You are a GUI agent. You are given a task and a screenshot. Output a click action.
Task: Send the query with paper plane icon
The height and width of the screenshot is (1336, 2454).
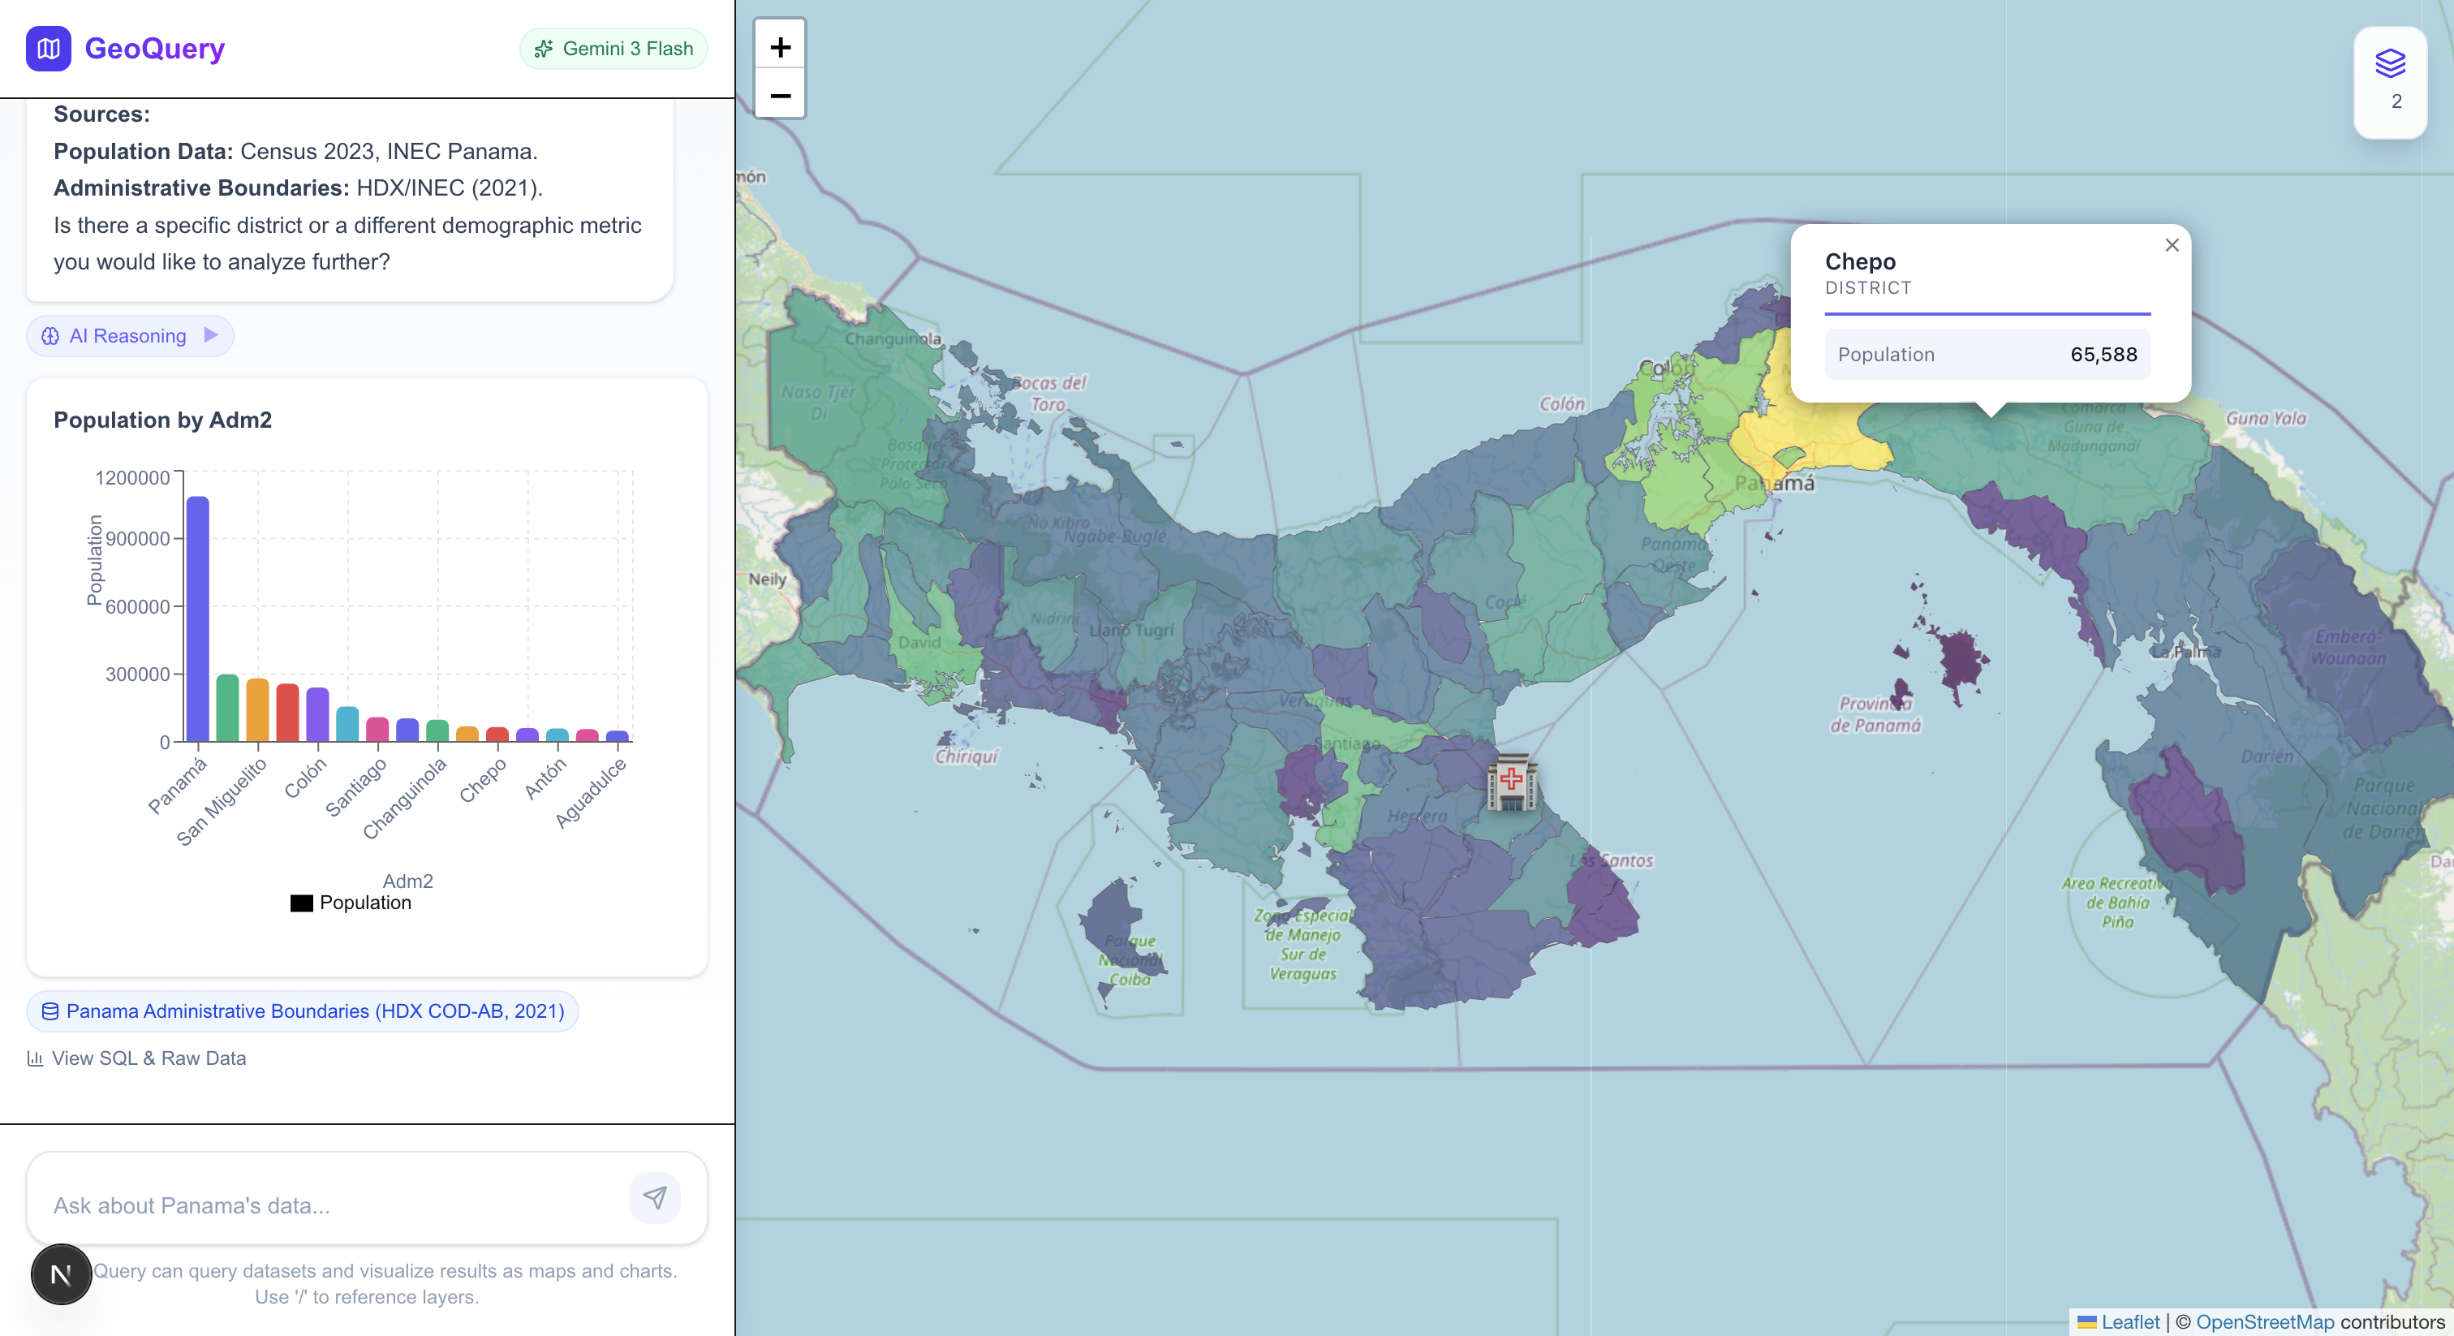654,1198
